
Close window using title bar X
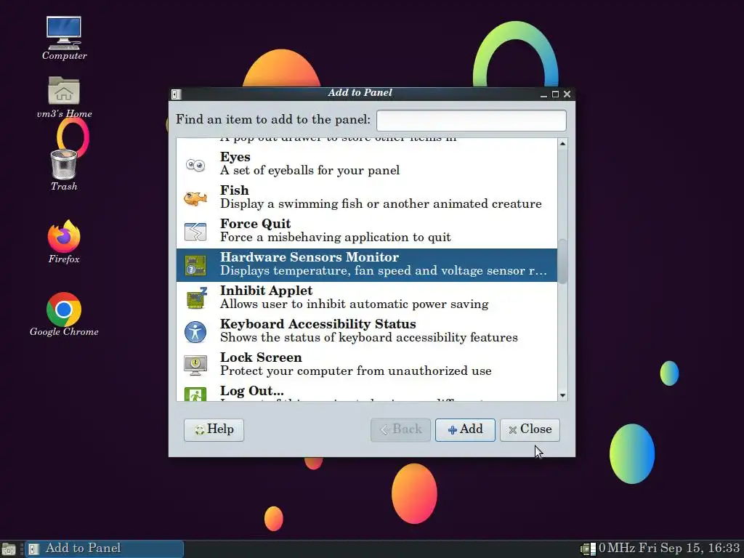pos(567,94)
